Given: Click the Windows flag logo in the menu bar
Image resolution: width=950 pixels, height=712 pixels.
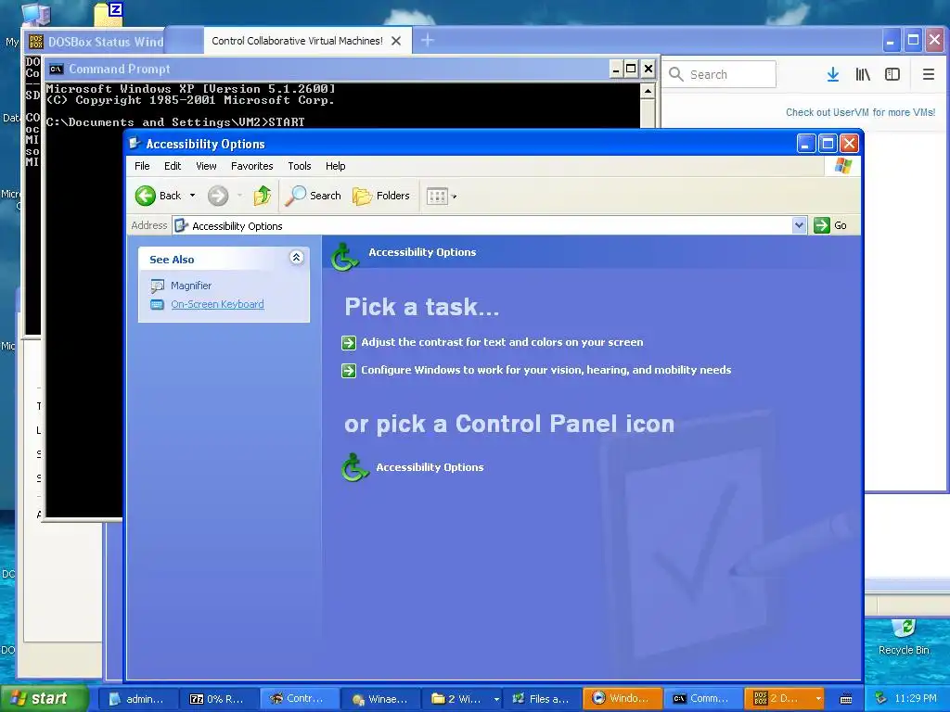Looking at the screenshot, I should pyautogui.click(x=842, y=166).
